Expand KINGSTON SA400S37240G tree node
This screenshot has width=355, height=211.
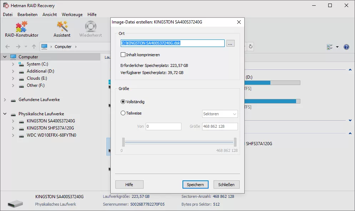pyautogui.click(x=13, y=121)
